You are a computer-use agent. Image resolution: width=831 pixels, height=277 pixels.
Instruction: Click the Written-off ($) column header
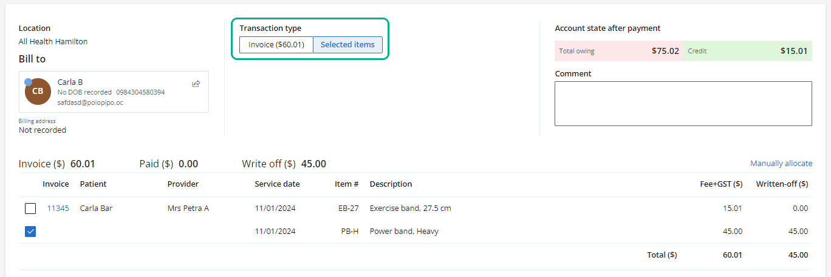point(782,184)
